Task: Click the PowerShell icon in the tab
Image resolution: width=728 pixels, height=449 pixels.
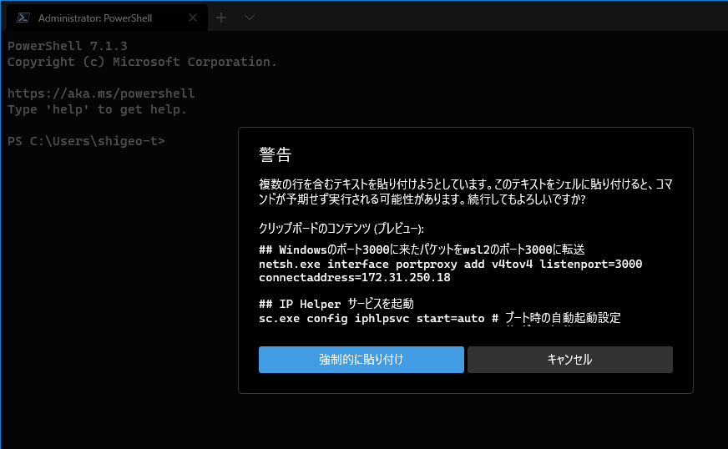Action: pyautogui.click(x=23, y=18)
